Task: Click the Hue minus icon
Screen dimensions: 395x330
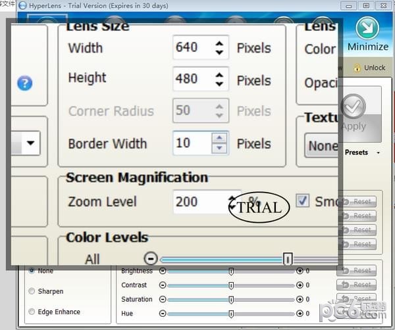Action: click(163, 314)
